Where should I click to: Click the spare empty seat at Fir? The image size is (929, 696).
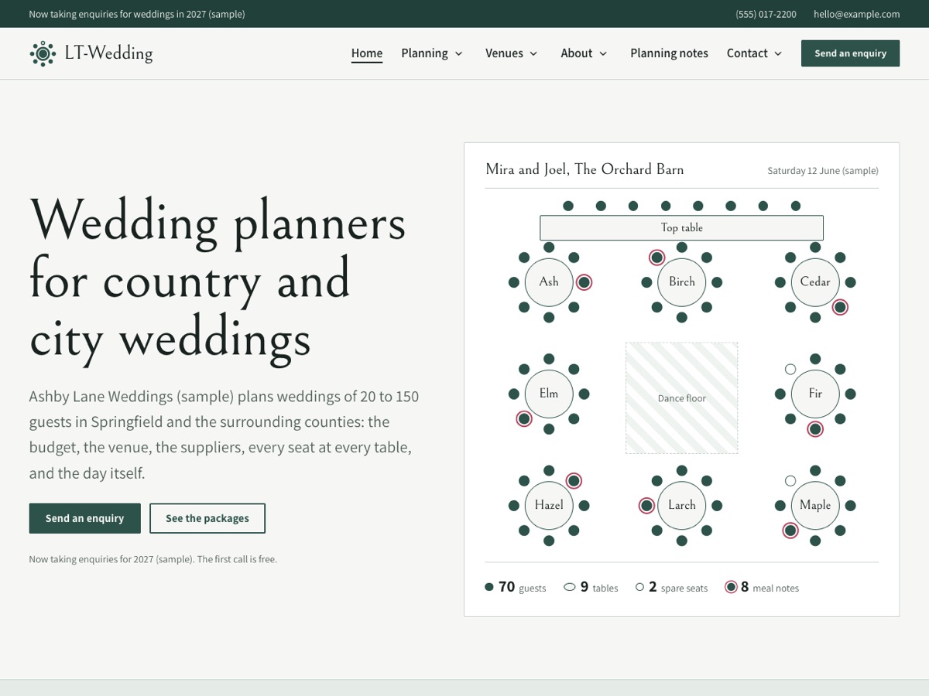790,369
